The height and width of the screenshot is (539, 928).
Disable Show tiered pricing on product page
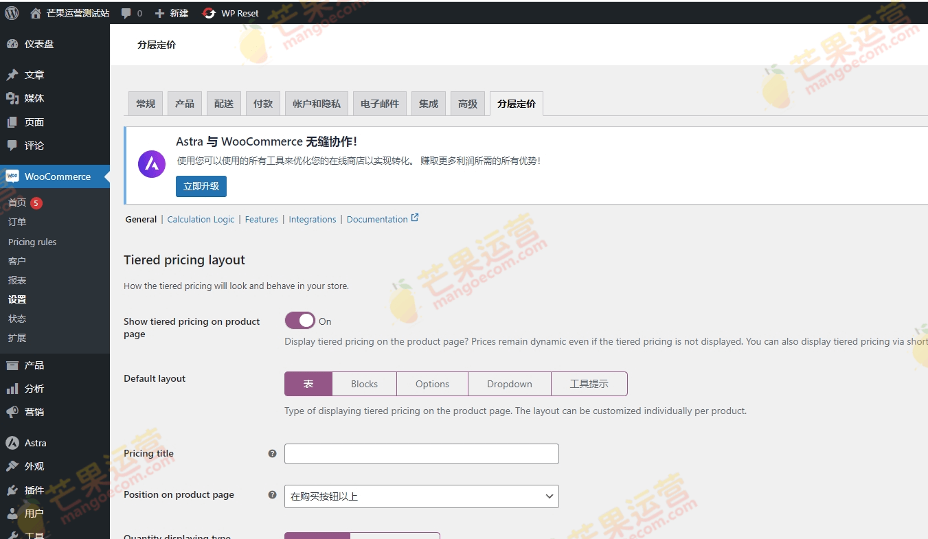pos(299,320)
